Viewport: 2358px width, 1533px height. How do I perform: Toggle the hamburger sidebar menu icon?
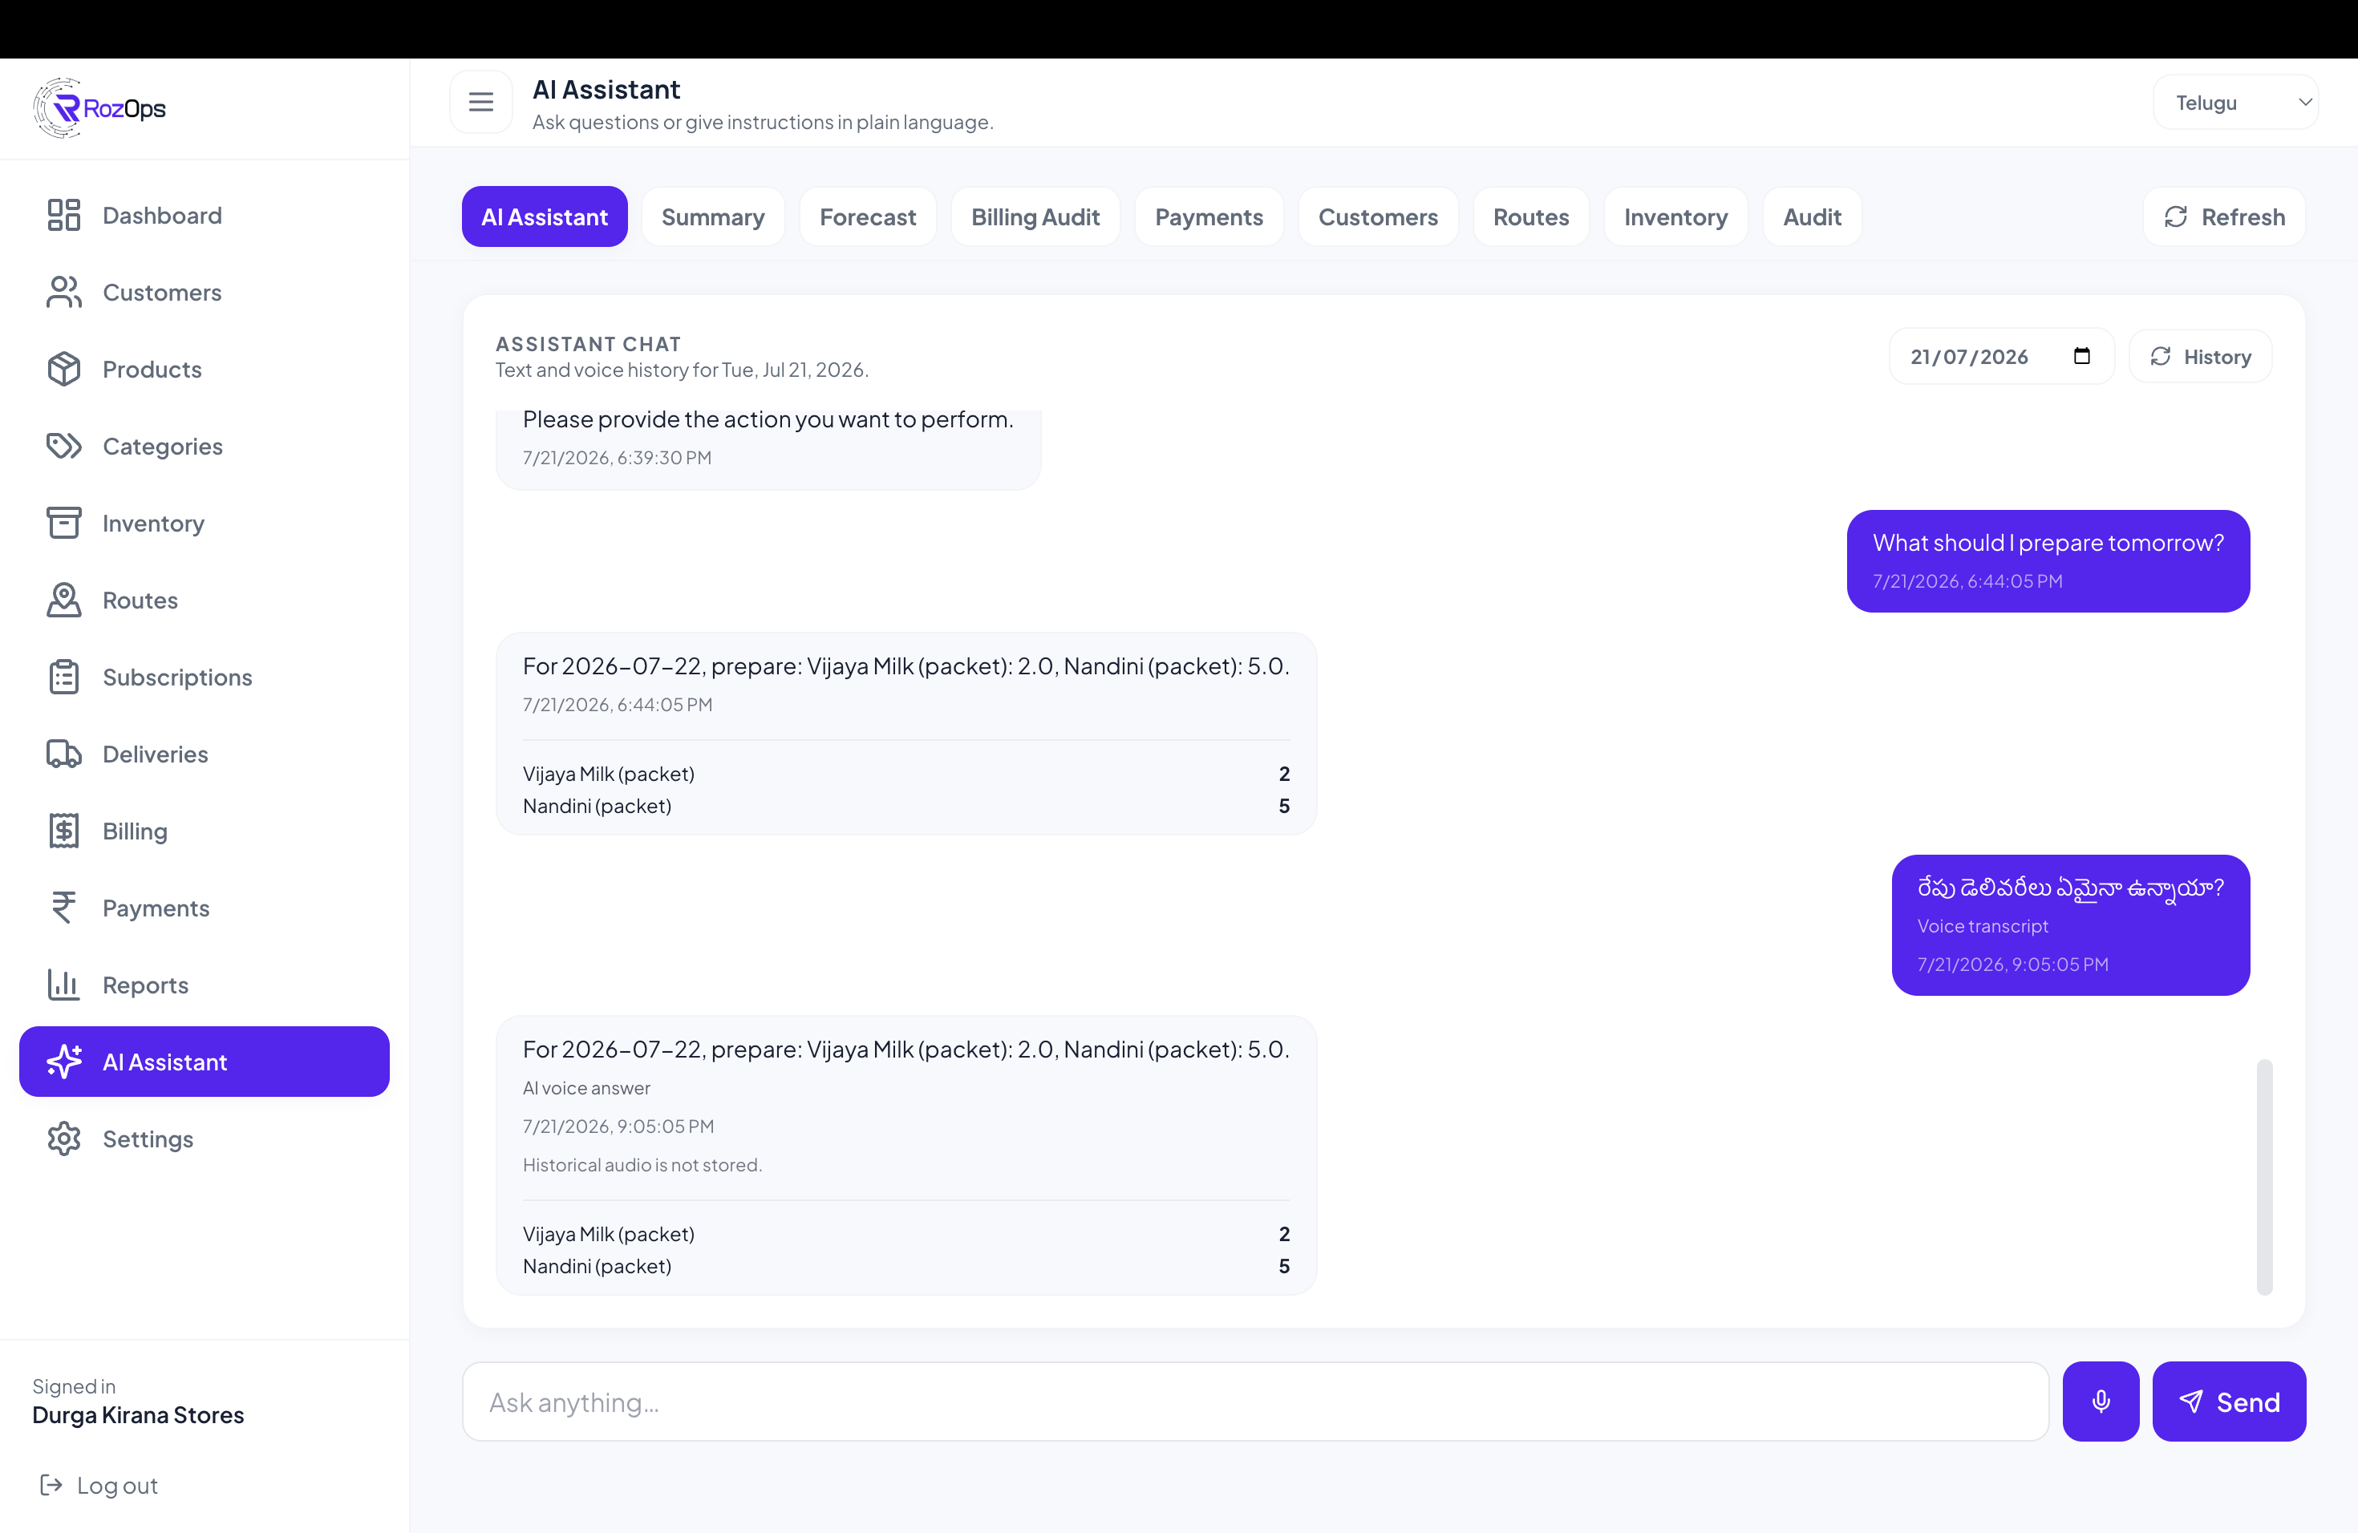tap(481, 102)
